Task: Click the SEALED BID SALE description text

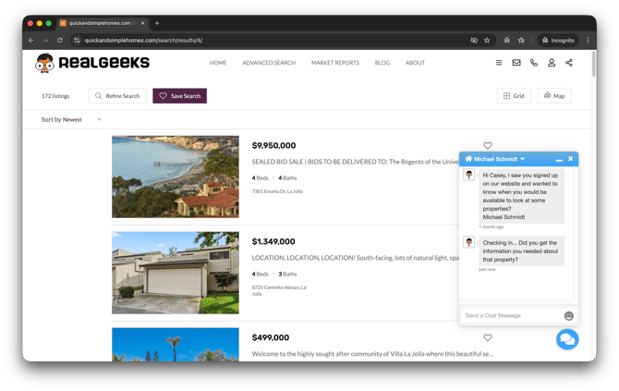Action: [x=355, y=162]
